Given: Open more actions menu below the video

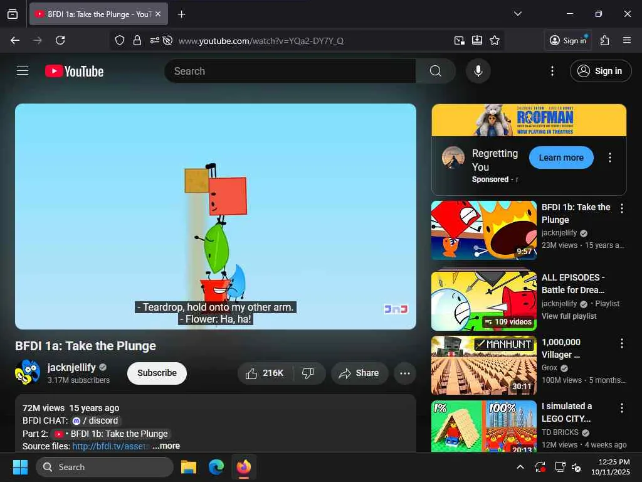Looking at the screenshot, I should [404, 373].
